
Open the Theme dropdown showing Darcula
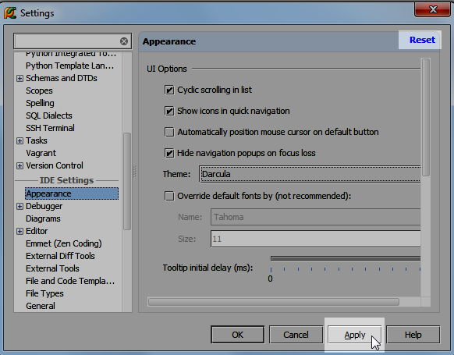click(x=310, y=174)
